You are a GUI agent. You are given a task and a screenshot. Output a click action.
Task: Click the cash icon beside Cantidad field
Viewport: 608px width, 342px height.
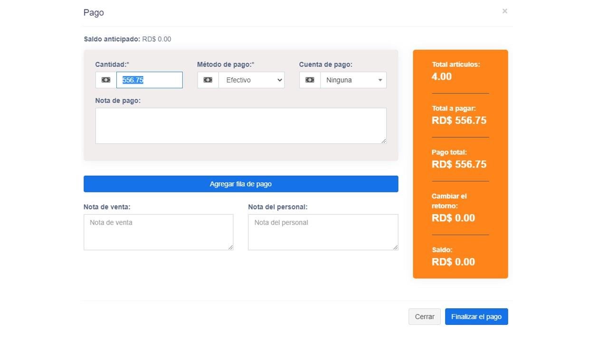tap(106, 80)
